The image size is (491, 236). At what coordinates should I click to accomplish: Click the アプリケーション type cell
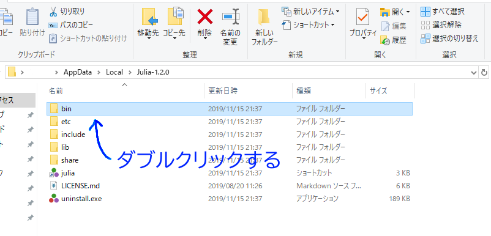(x=317, y=199)
